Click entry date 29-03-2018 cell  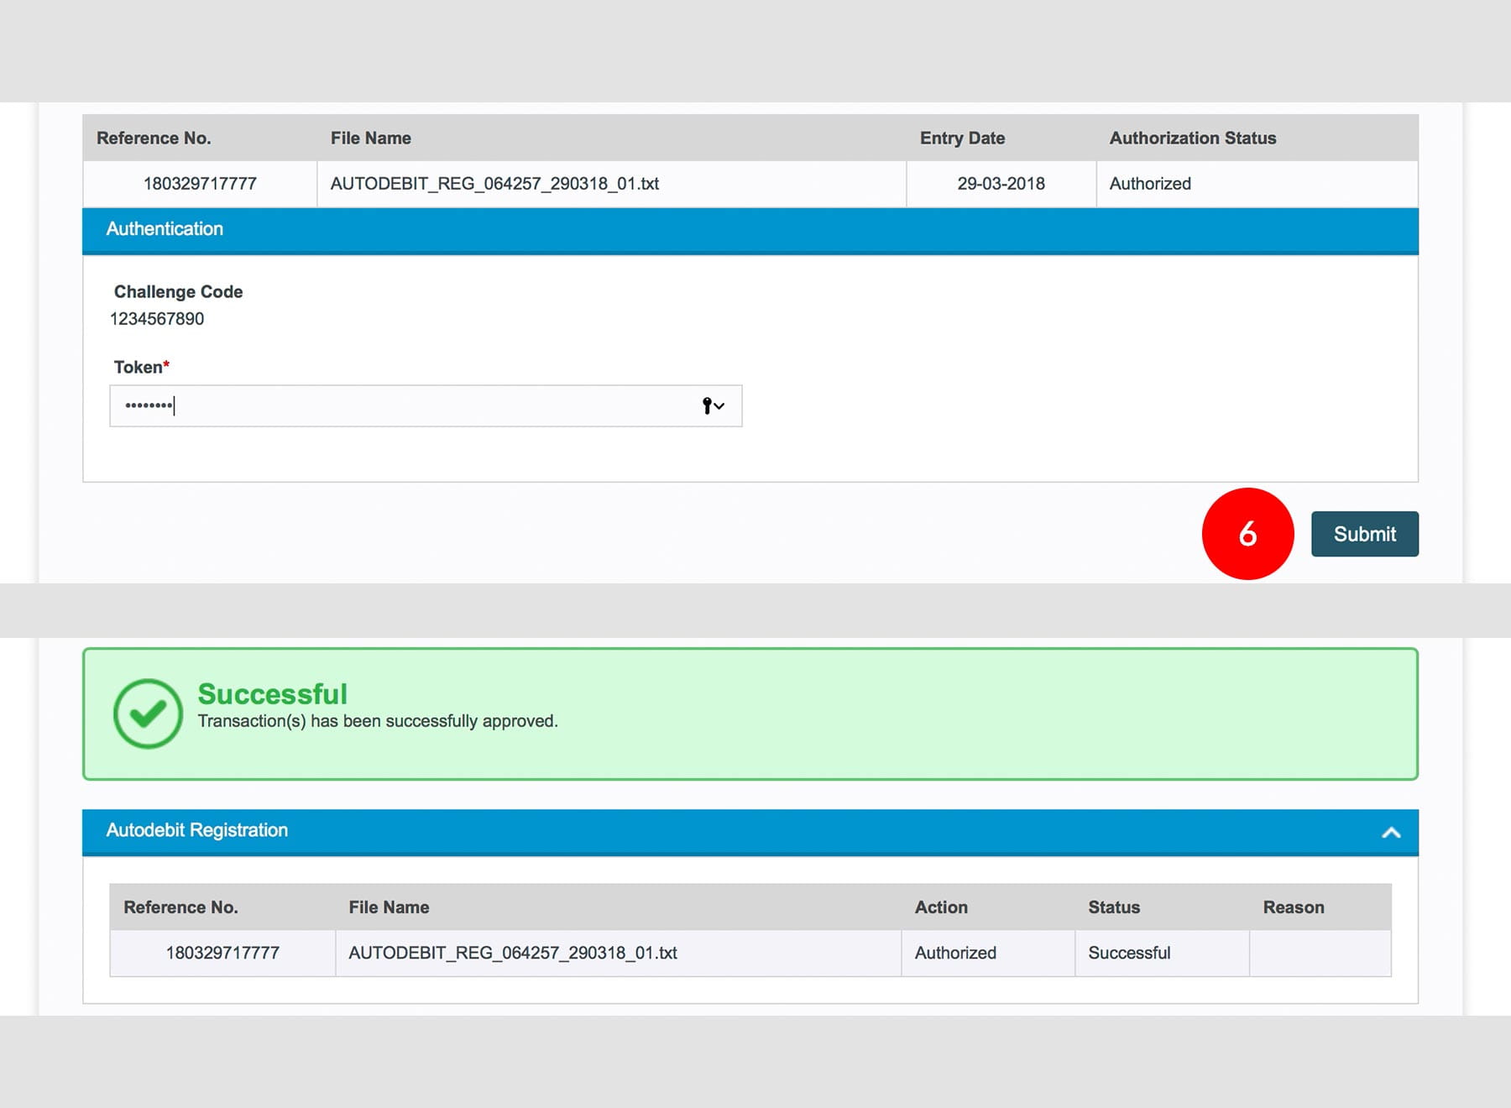click(x=1001, y=184)
